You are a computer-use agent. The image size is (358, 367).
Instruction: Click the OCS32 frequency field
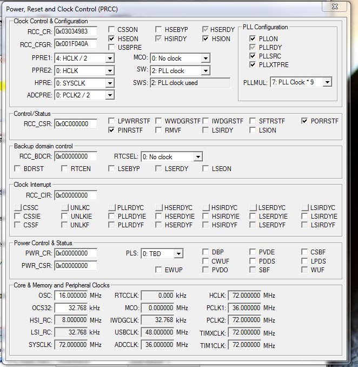(x=71, y=308)
